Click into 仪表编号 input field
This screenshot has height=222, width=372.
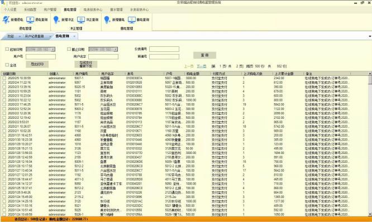click(164, 49)
